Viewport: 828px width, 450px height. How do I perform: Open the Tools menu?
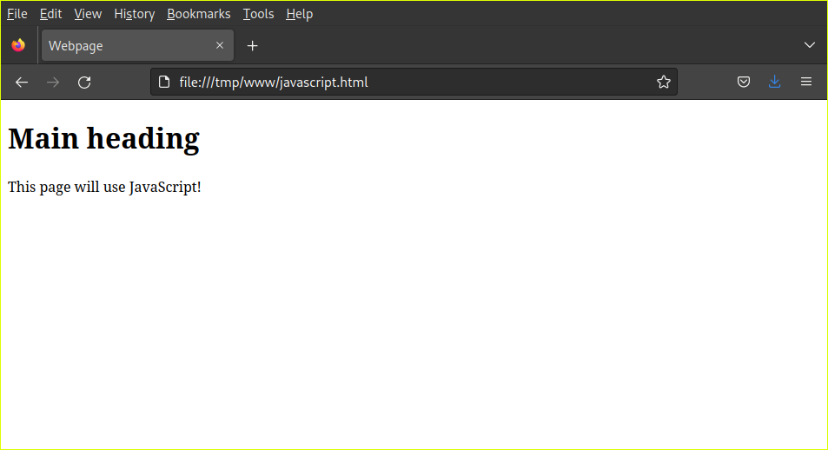(258, 14)
